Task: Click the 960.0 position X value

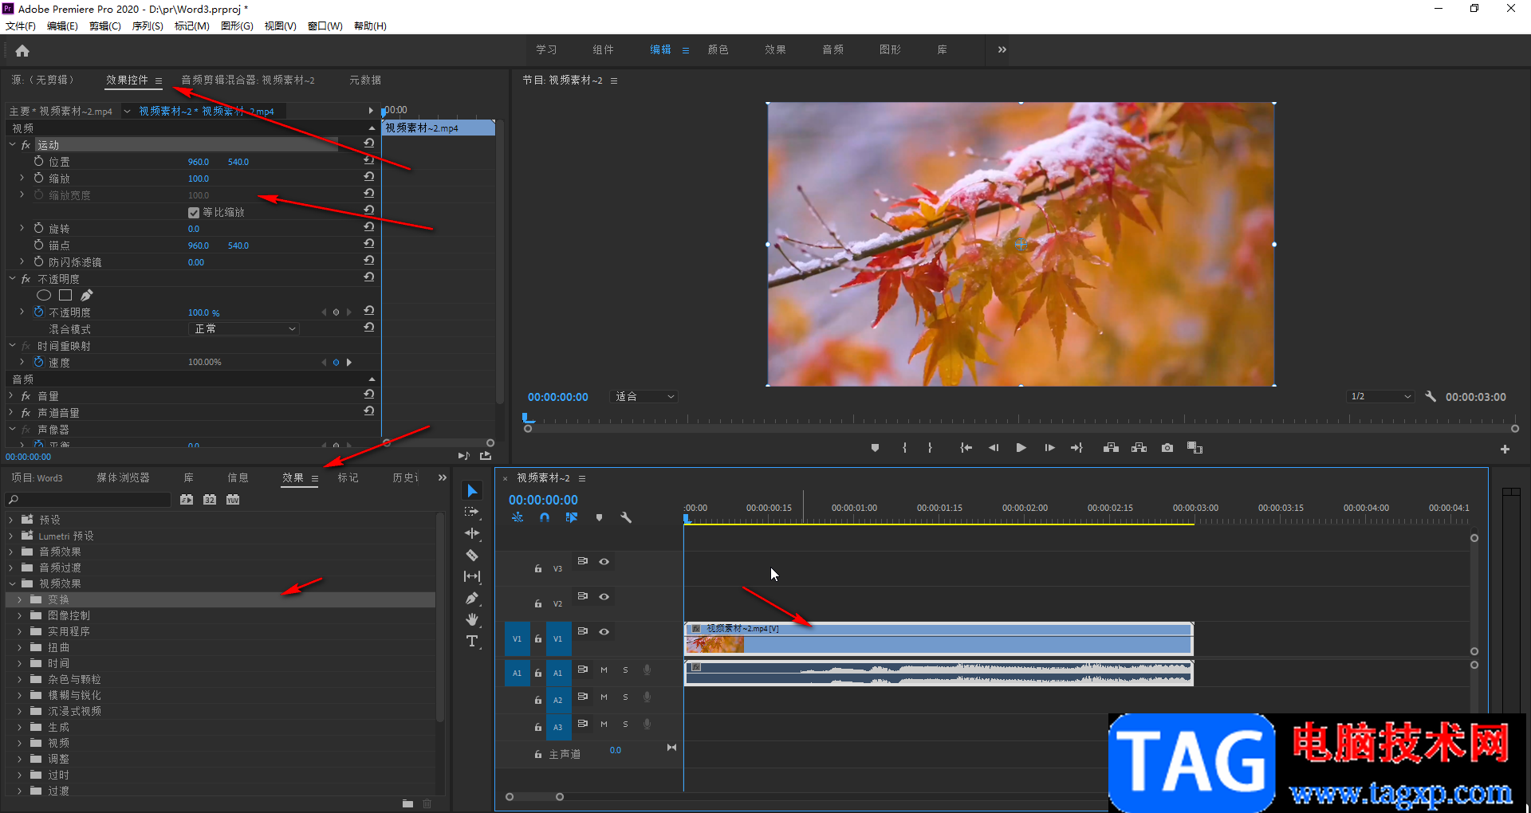Action: 198,162
